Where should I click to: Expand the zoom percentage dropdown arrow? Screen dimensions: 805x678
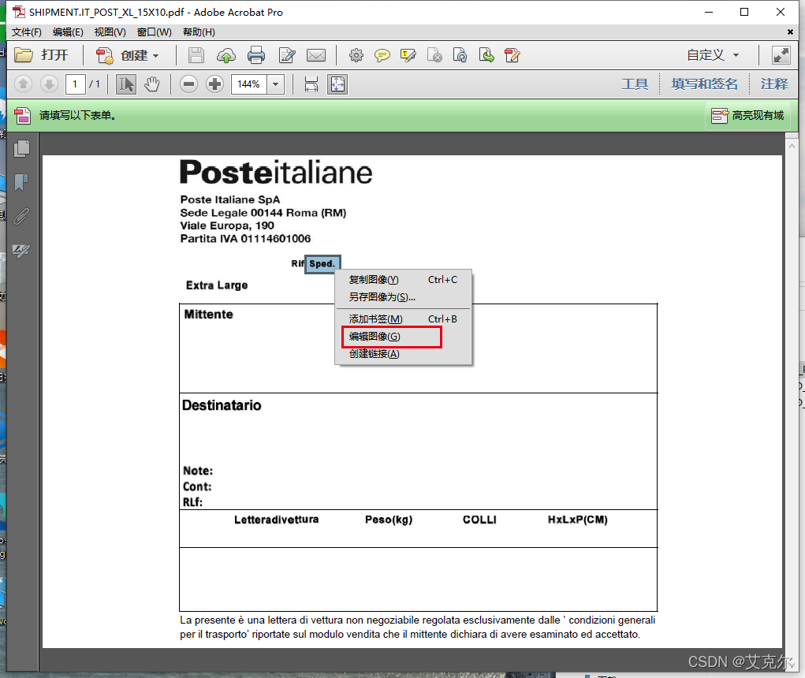[x=276, y=84]
